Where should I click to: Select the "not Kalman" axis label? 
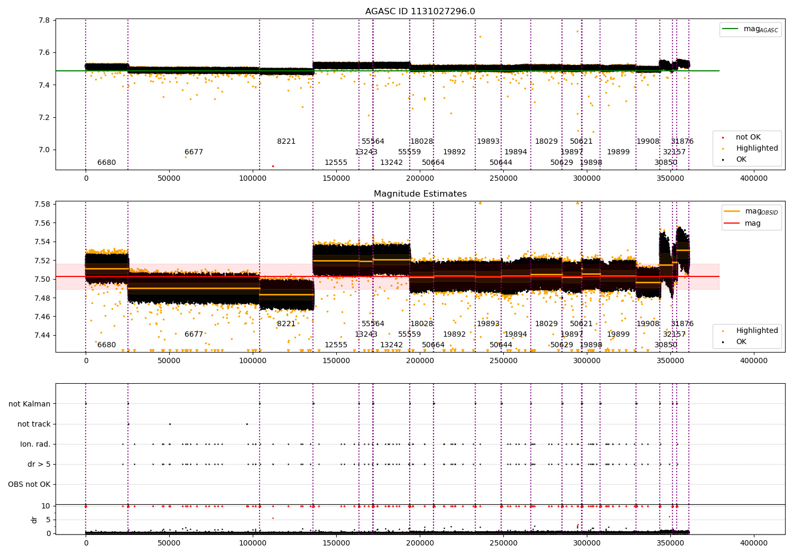(x=30, y=404)
